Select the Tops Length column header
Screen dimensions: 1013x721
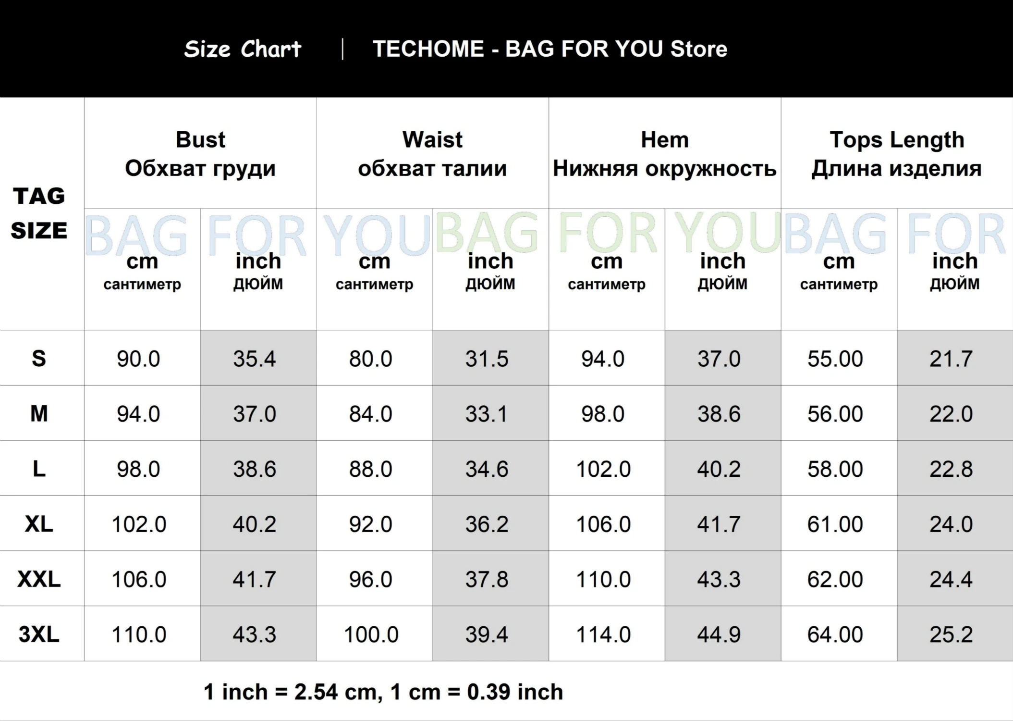coord(896,153)
